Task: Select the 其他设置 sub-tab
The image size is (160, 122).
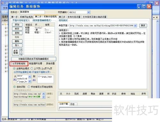Action: [x=50, y=64]
